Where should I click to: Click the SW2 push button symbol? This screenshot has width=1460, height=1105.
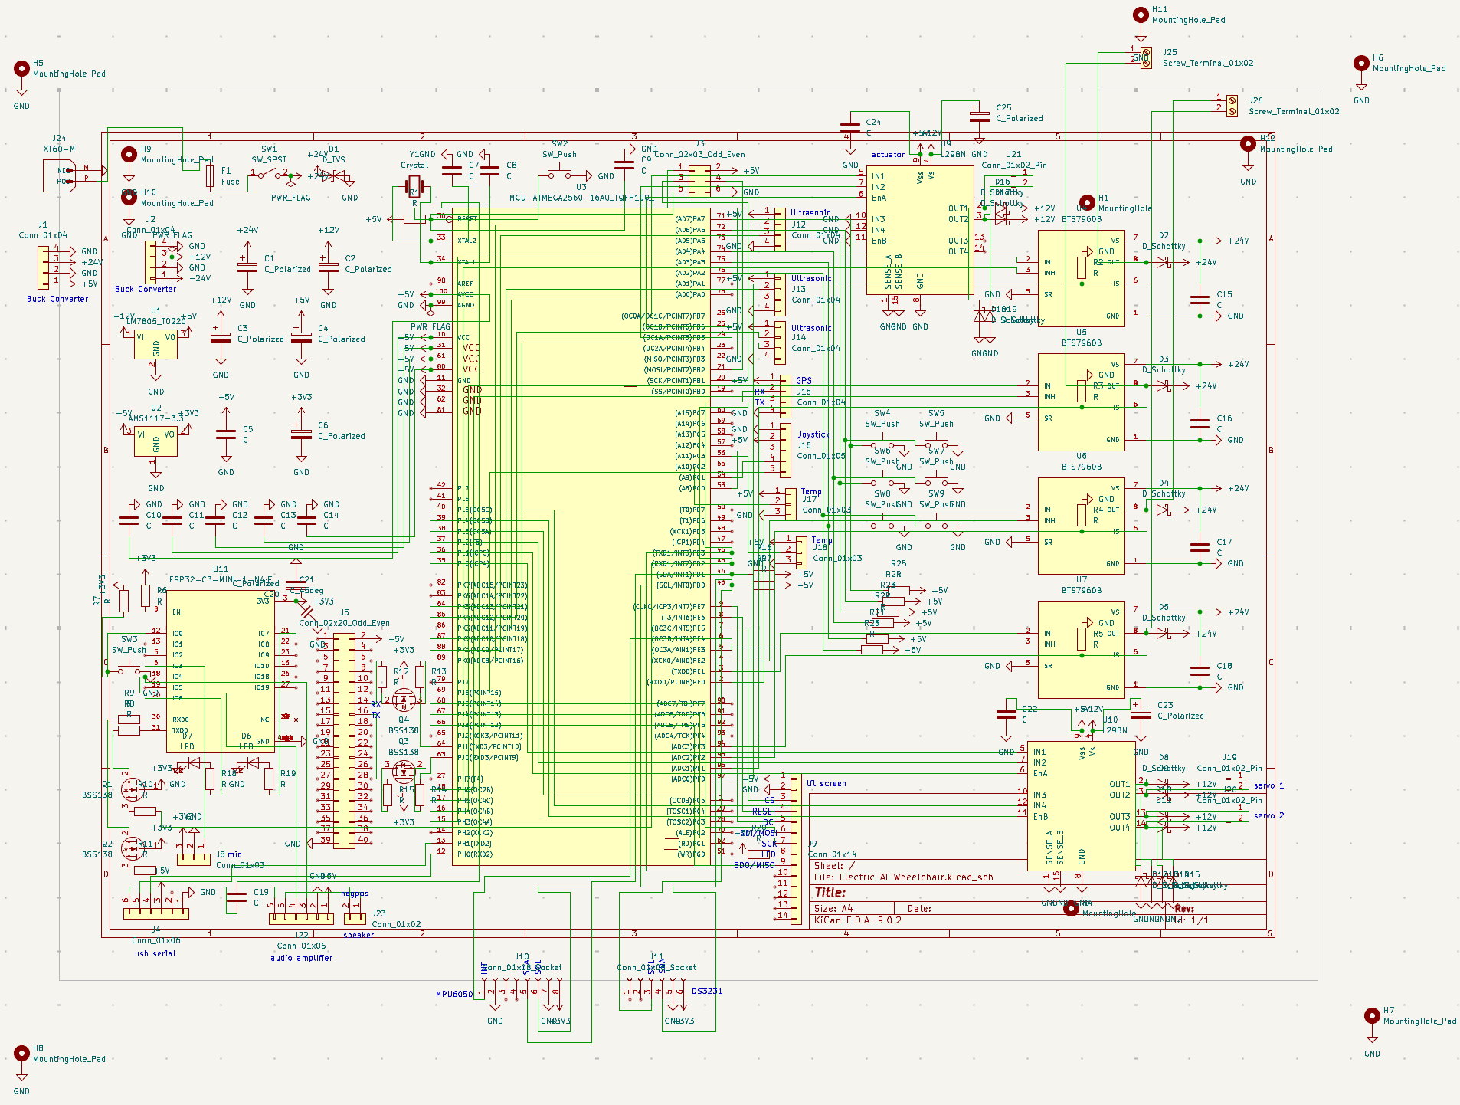pos(559,175)
